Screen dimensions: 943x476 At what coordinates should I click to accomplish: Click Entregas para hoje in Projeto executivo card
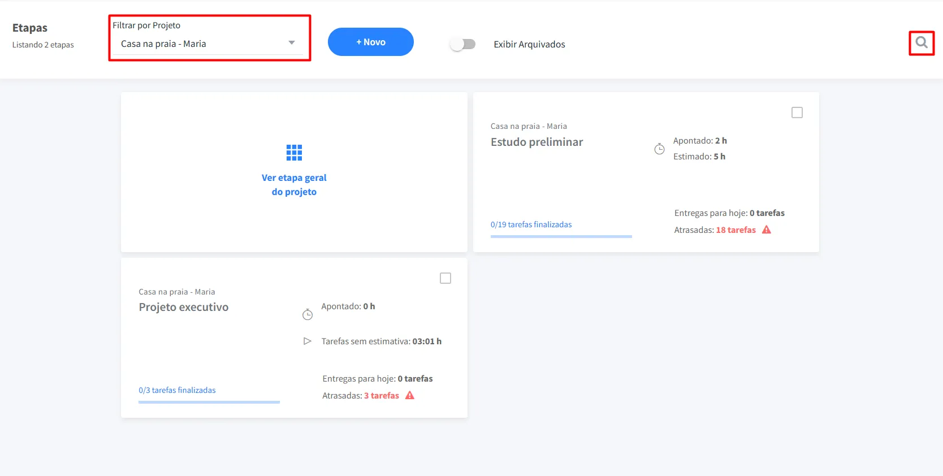click(378, 379)
